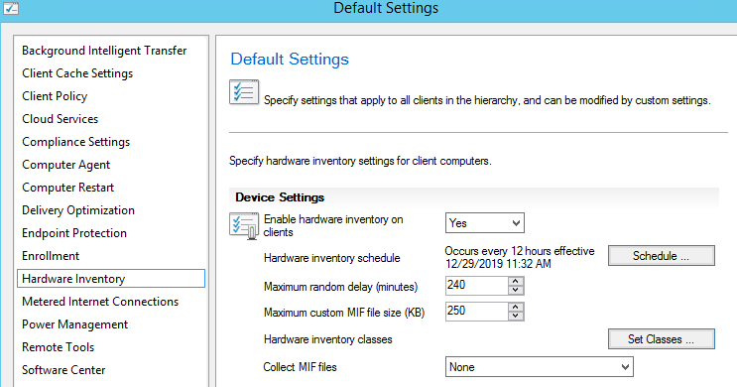This screenshot has width=737, height=387.
Task: Increase maximum custom MIF file size
Action: 516,307
